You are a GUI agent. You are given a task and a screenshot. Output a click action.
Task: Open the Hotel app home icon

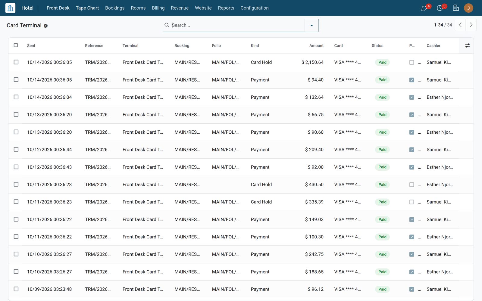pyautogui.click(x=10, y=8)
